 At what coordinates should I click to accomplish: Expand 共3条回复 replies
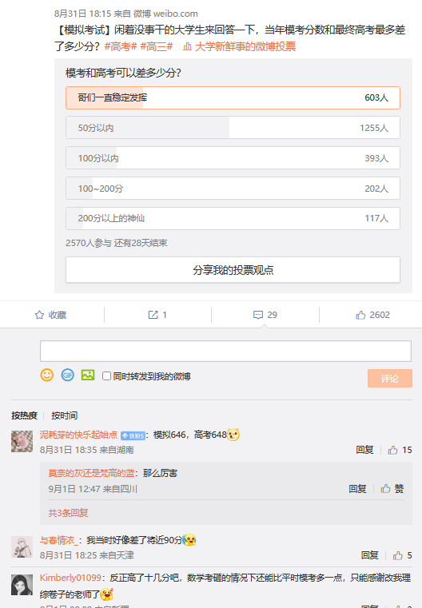68,513
